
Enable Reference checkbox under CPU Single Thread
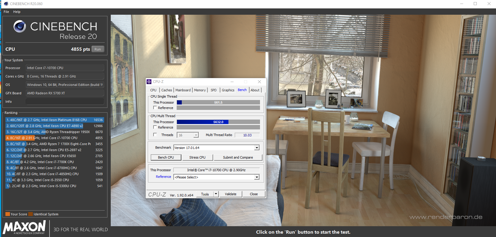(x=155, y=108)
